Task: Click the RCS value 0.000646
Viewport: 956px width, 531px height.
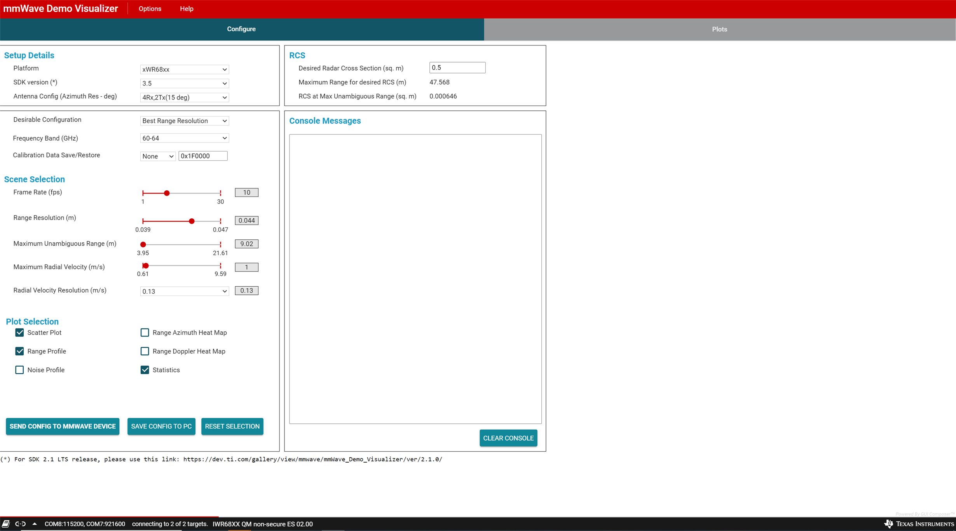Action: pos(443,96)
